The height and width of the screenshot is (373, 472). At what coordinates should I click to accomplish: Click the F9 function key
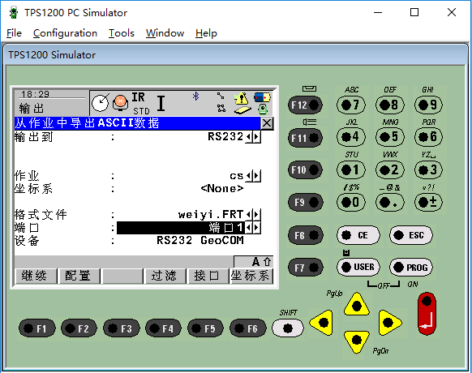305,202
